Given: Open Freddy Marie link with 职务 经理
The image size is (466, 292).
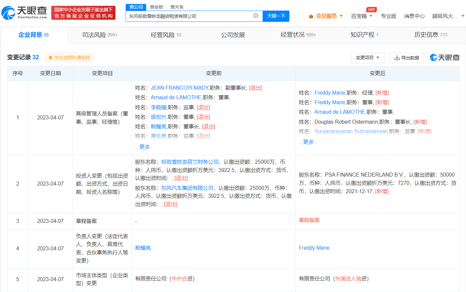Looking at the screenshot, I should [x=330, y=93].
